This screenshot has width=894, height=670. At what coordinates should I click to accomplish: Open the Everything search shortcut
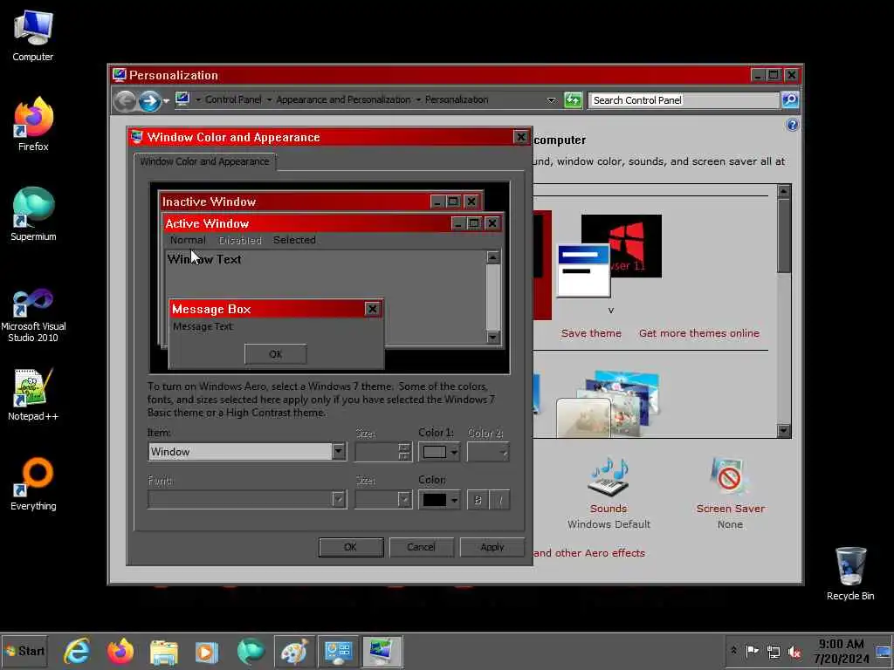pyautogui.click(x=33, y=484)
